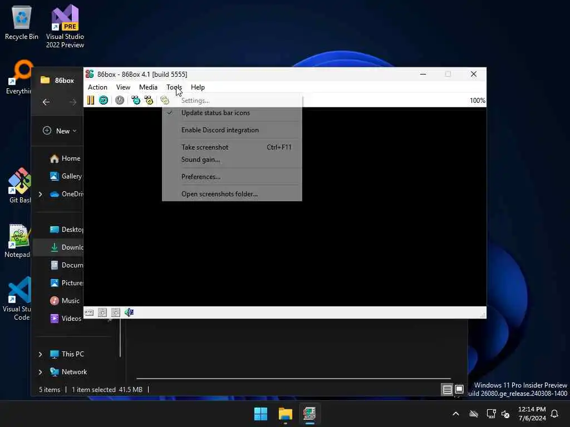Open the Action menu
The height and width of the screenshot is (427, 570).
click(x=97, y=87)
